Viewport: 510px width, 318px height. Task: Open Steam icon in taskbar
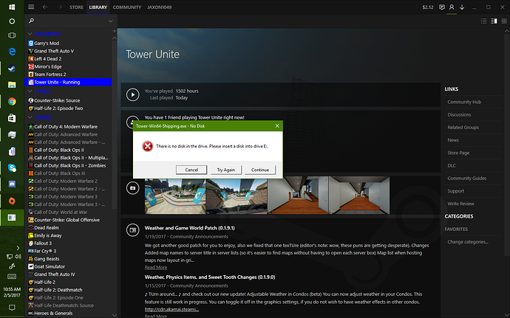pyautogui.click(x=12, y=68)
